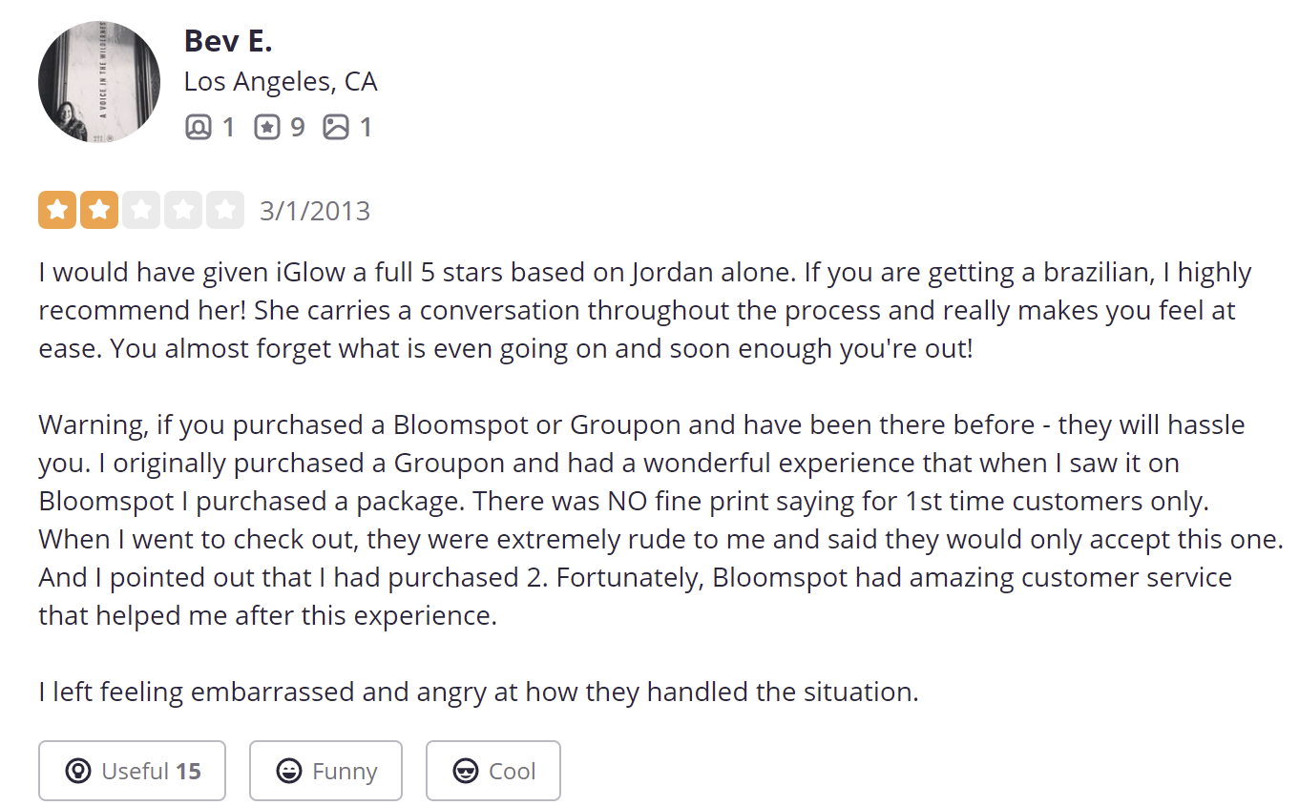Click the photos count icon
This screenshot has height=806, width=1299.
(x=336, y=127)
